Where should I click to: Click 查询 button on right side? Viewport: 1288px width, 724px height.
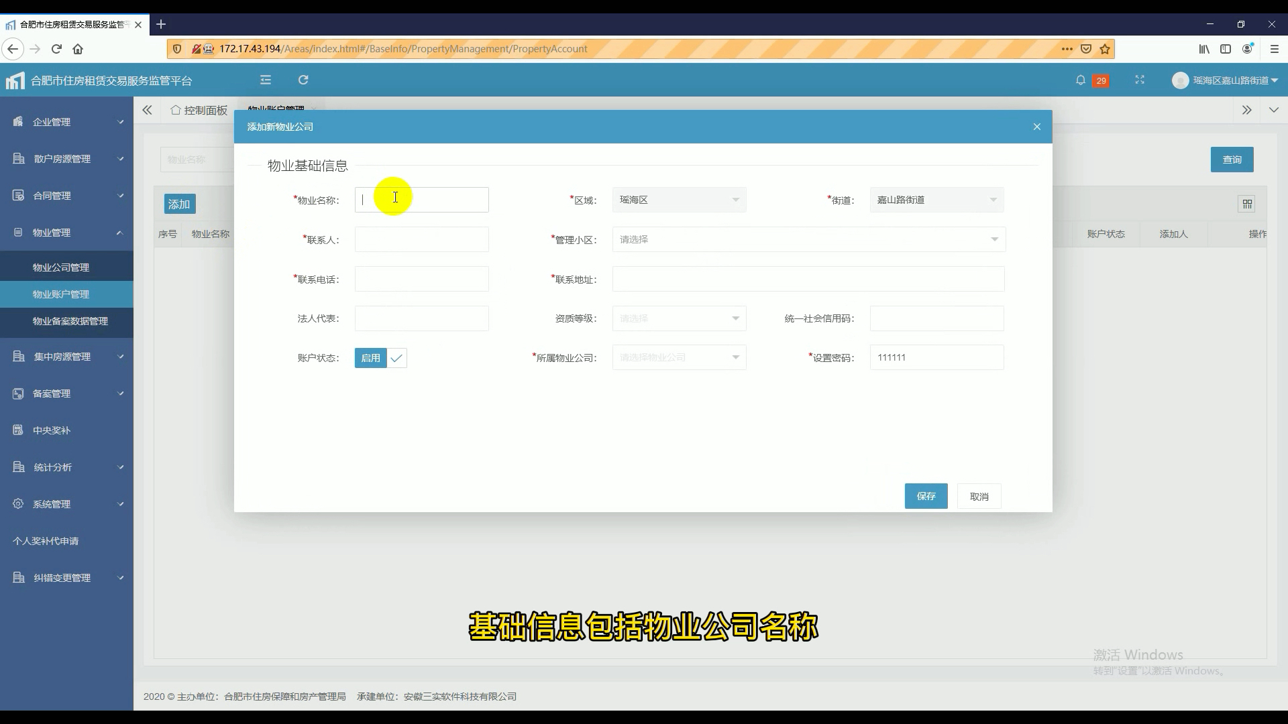(1232, 159)
